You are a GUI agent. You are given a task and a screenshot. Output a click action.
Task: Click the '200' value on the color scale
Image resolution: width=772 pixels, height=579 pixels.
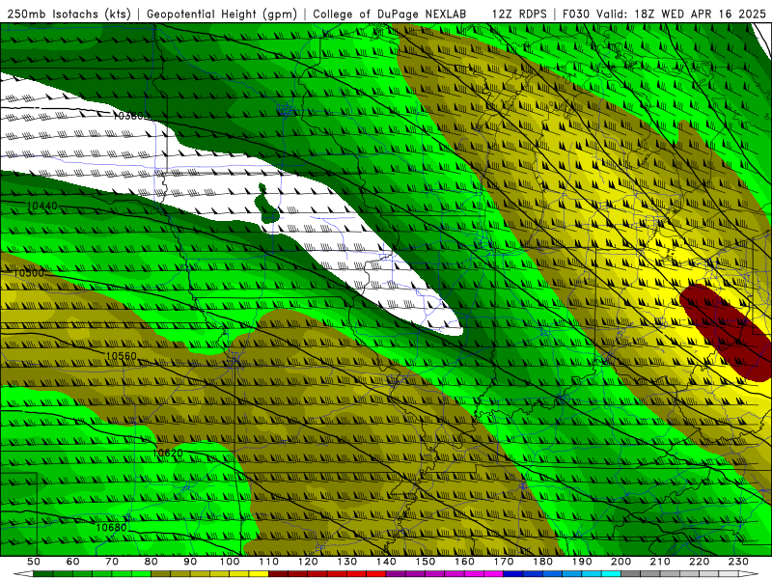click(620, 562)
